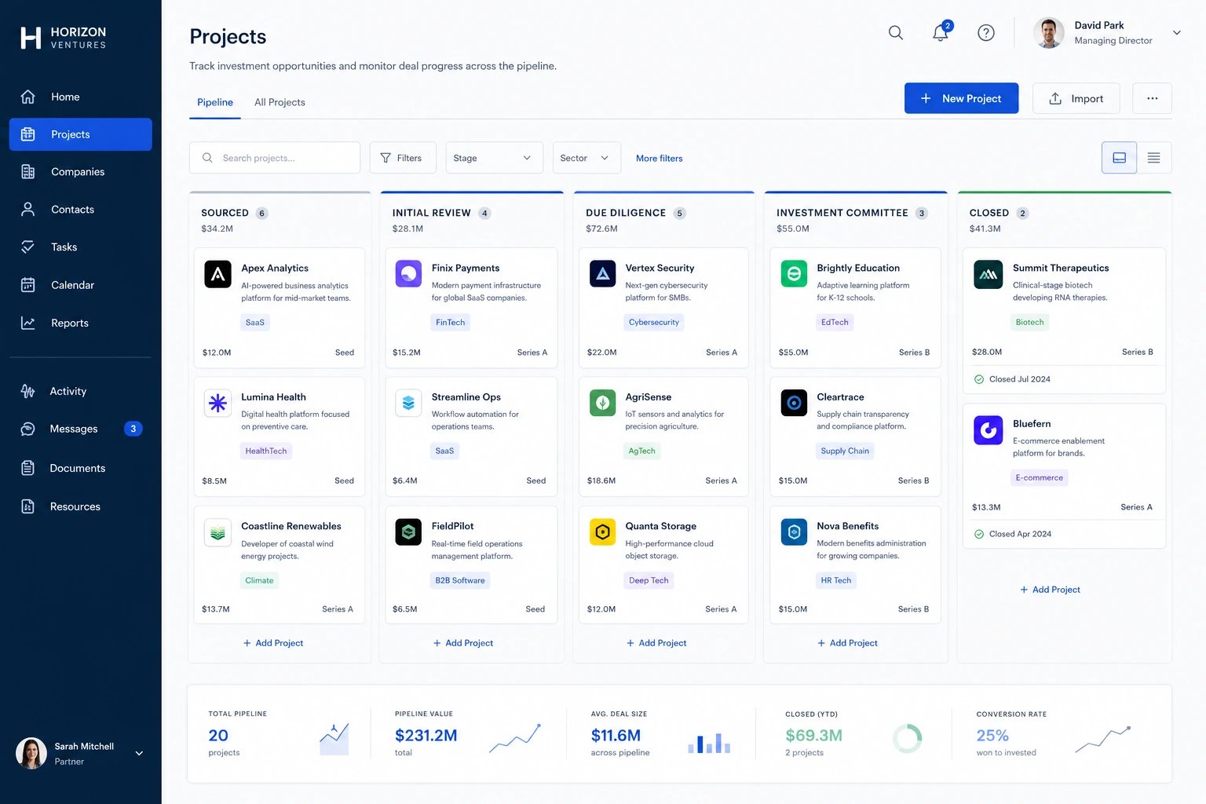Click the Quanta Storage logo icon
1206x804 pixels.
(602, 532)
